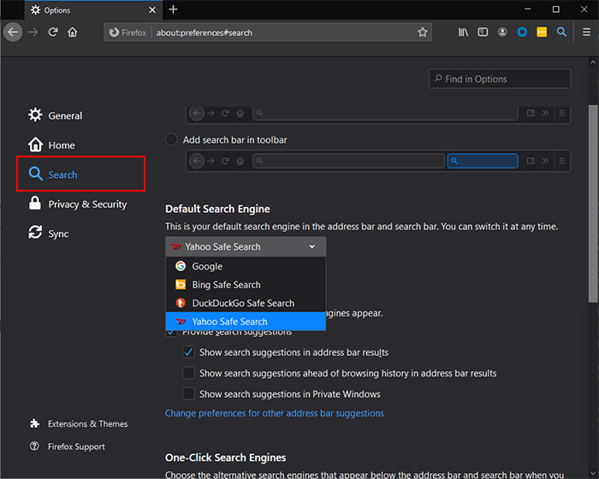The height and width of the screenshot is (479, 599).
Task: Click the One-Click Search Engines heading
Action: pos(225,458)
